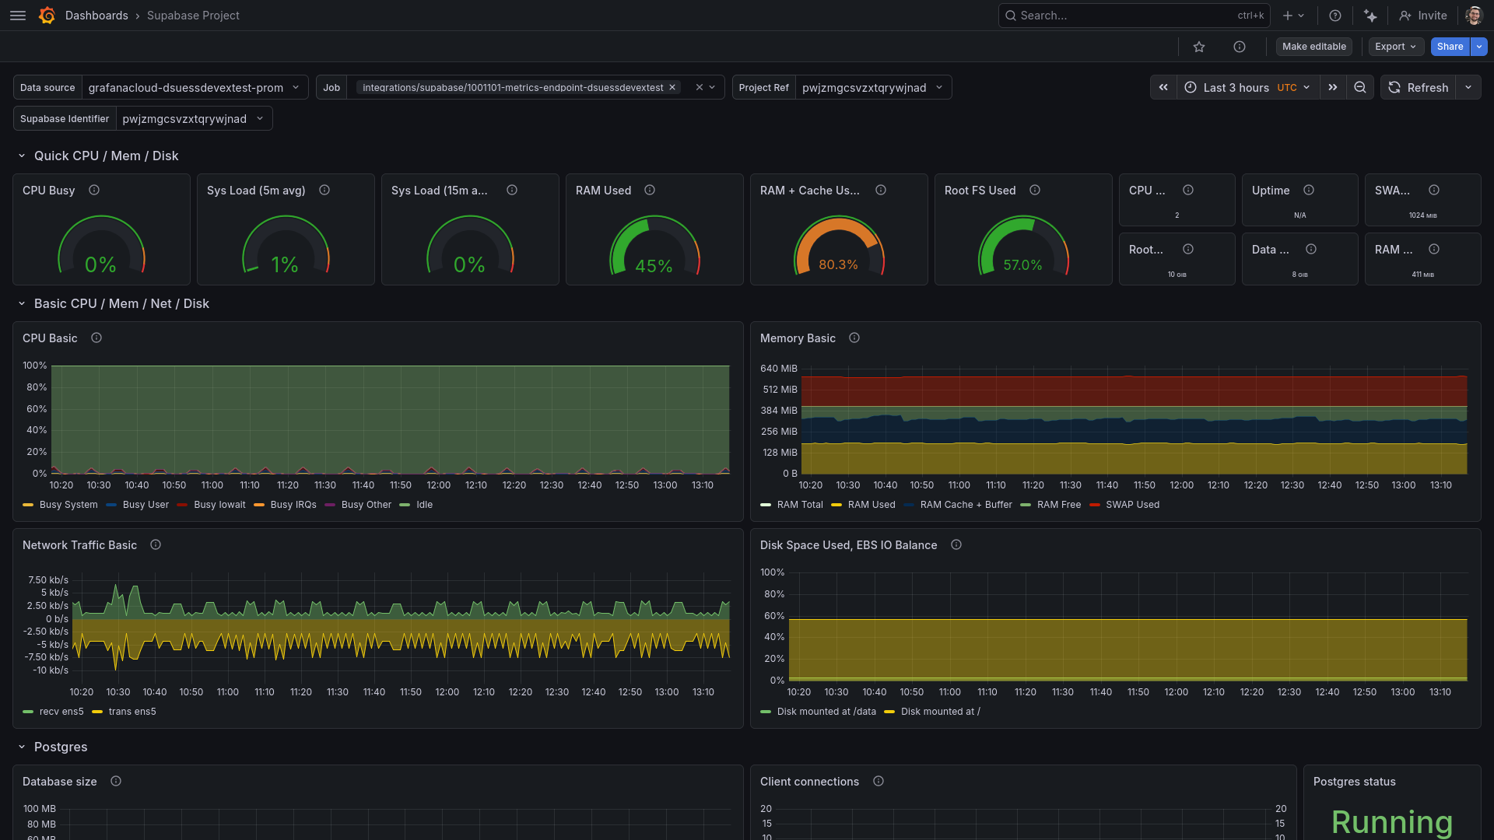Open the Data source dropdown
Screen dimensions: 1494x840
[x=192, y=87]
